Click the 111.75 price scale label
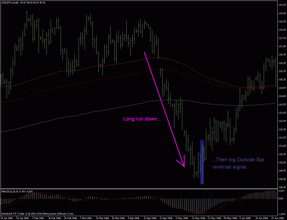Viewport: 287px width, 220px height. pyautogui.click(x=282, y=137)
